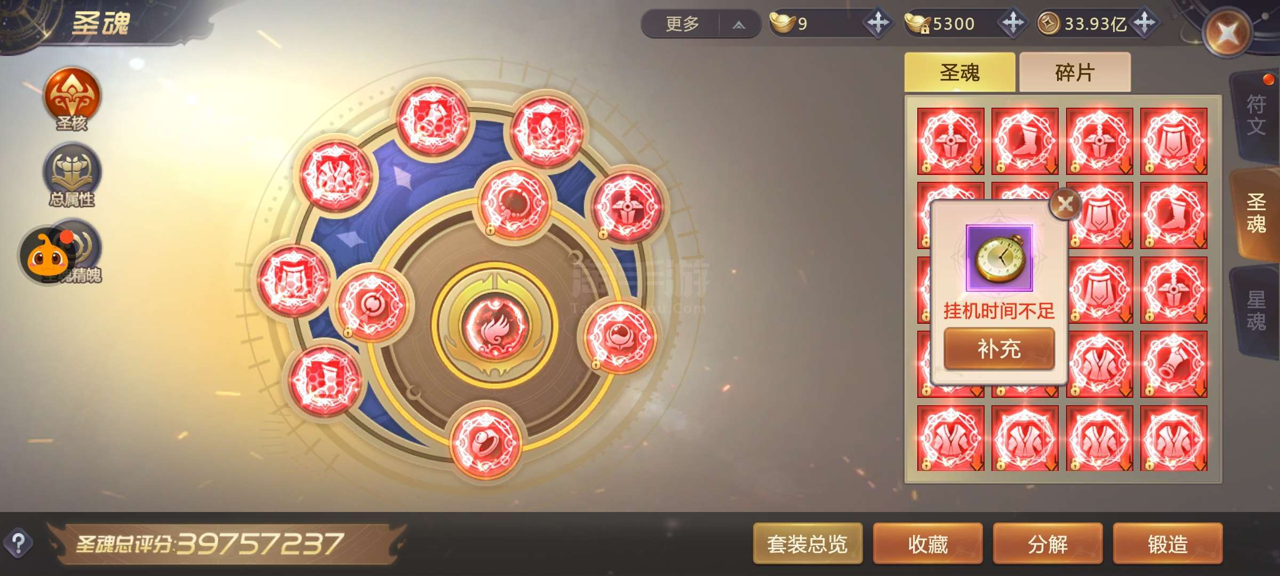
Task: Add more gold ingots with the plus
Action: 878,23
